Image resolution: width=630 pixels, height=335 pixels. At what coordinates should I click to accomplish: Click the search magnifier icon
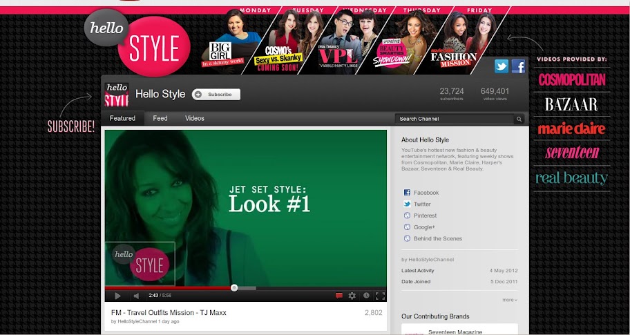click(x=519, y=119)
